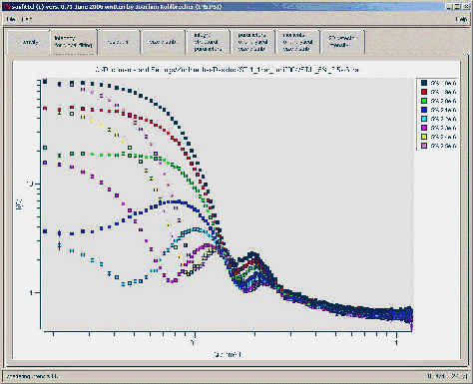
Task: Click the magenta legend swatch
Action: point(424,128)
